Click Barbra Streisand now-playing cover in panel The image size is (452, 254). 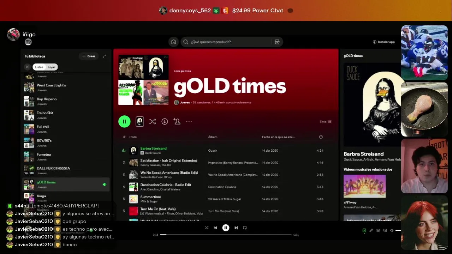(x=372, y=104)
